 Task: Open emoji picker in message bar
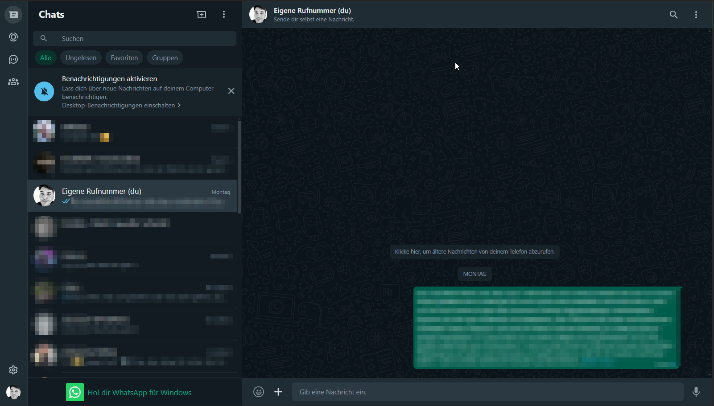click(x=259, y=392)
